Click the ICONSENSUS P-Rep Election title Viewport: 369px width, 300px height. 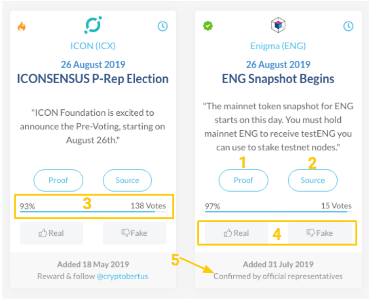coord(92,79)
